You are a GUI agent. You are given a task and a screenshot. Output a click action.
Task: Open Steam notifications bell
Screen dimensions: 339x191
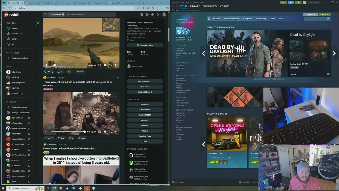click(298, 2)
